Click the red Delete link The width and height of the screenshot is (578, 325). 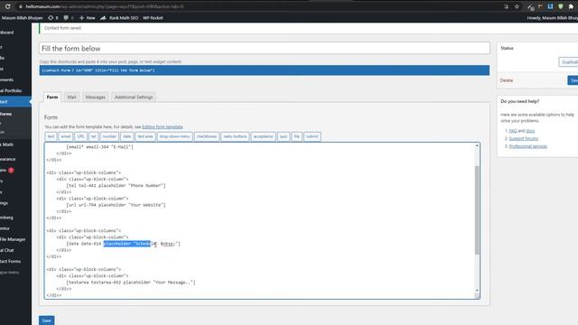coord(506,80)
